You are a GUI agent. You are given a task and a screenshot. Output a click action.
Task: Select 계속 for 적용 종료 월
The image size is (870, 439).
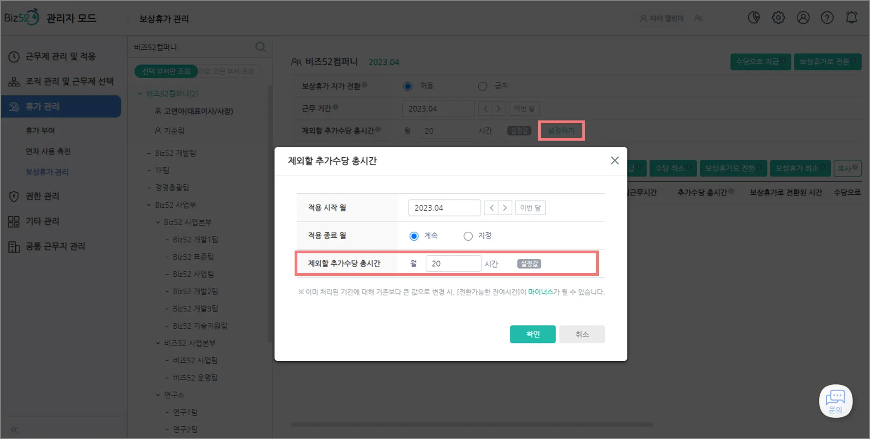click(414, 236)
